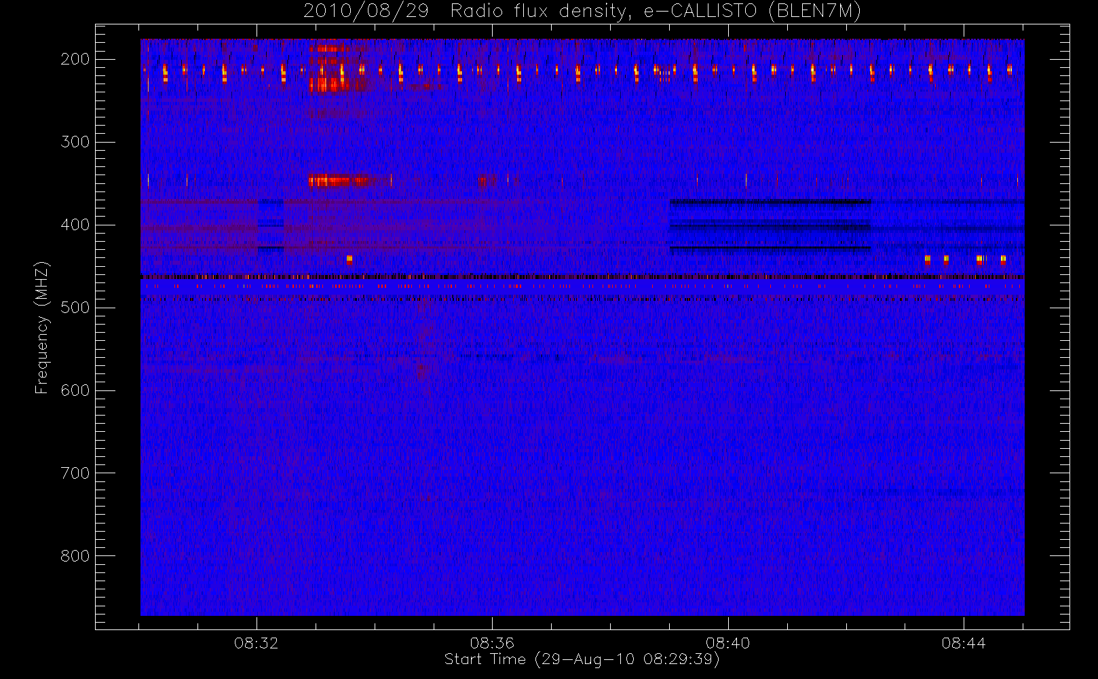This screenshot has height=679, width=1098.
Task: Click the 08:44 time tick label
Action: (x=964, y=643)
